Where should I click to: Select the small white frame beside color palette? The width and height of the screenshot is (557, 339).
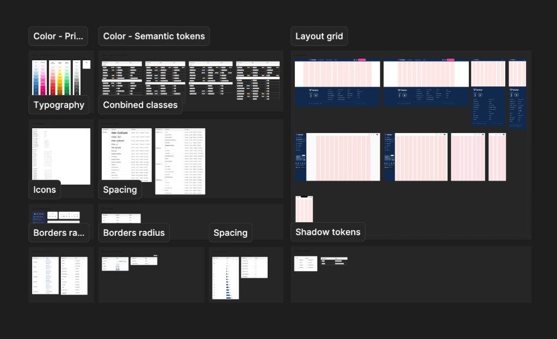click(x=86, y=65)
